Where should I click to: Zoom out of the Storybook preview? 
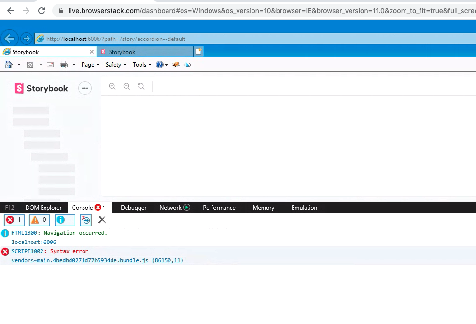click(126, 86)
